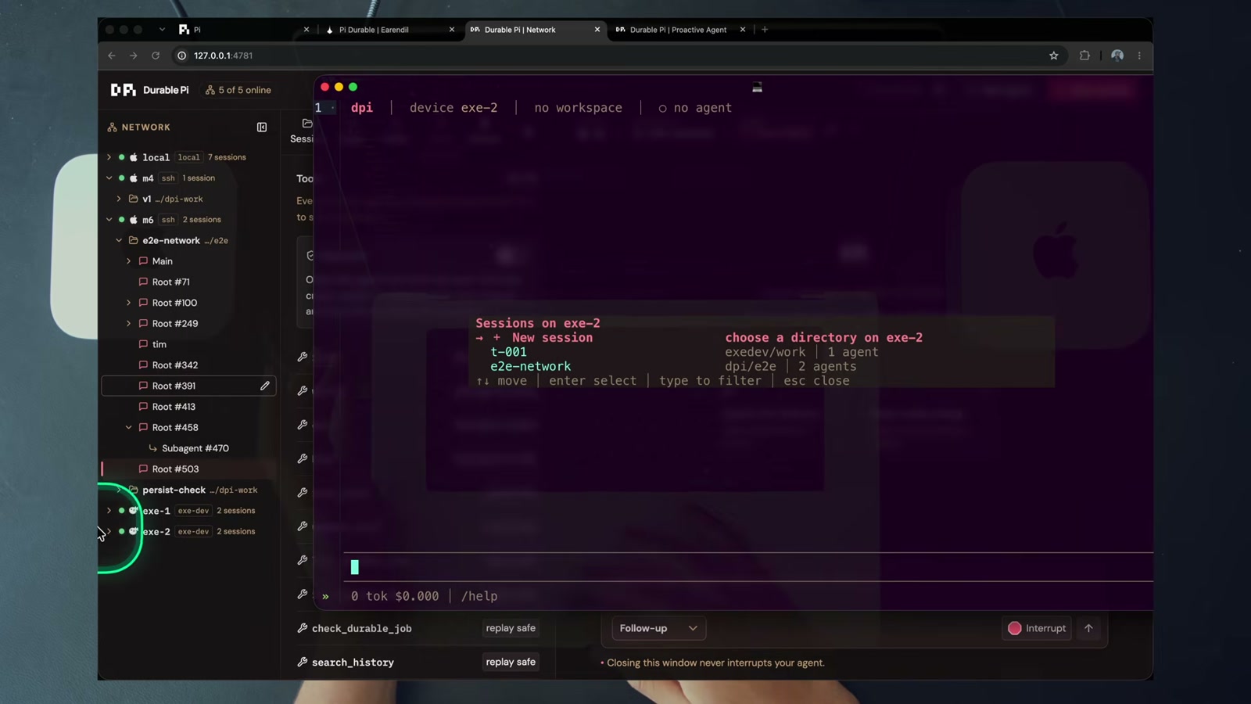1251x704 pixels.
Task: Select Root #503 in the sidebar
Action: pos(175,469)
